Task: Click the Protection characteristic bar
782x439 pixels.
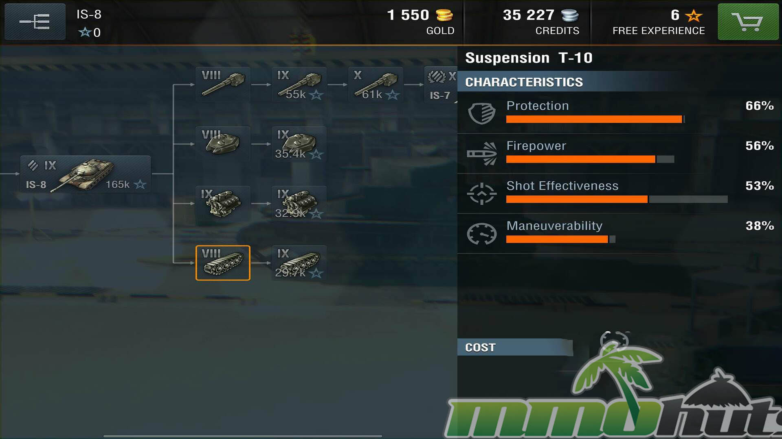Action: coord(595,119)
